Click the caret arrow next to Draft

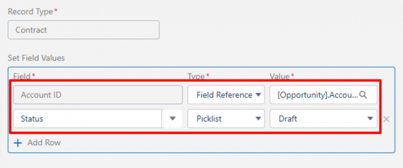370,119
